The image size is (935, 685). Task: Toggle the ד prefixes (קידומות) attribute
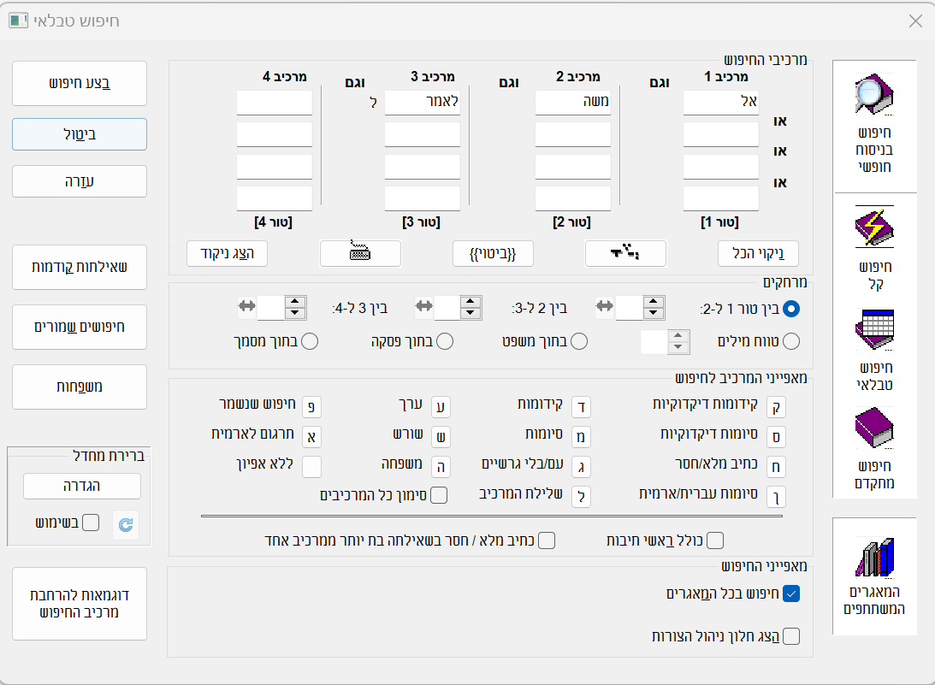click(x=581, y=407)
